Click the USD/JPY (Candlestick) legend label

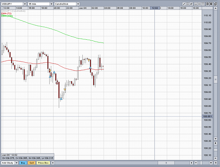[13, 11]
